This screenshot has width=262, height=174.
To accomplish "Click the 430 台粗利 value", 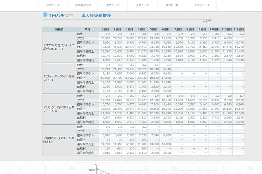I will (119, 149).
